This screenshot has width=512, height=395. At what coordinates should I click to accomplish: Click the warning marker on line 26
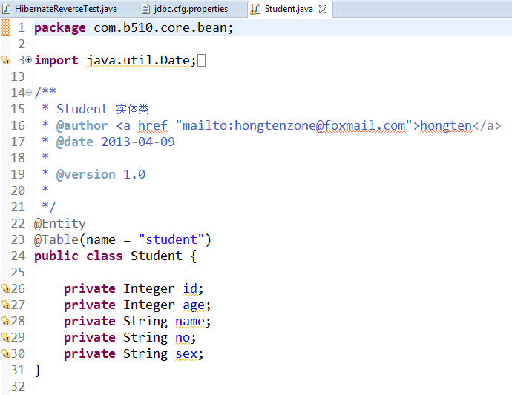[x=6, y=288]
